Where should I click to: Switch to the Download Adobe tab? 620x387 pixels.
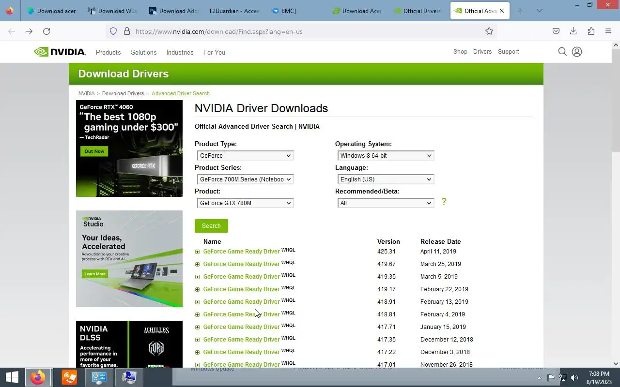point(173,11)
